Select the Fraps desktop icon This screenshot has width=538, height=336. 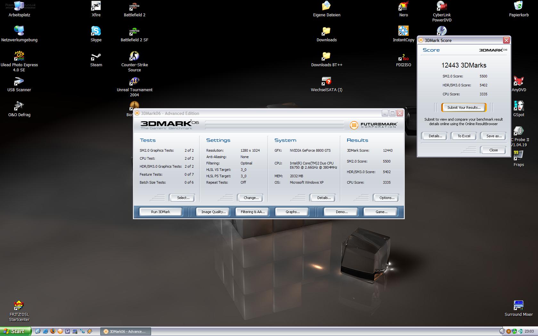[x=519, y=159]
